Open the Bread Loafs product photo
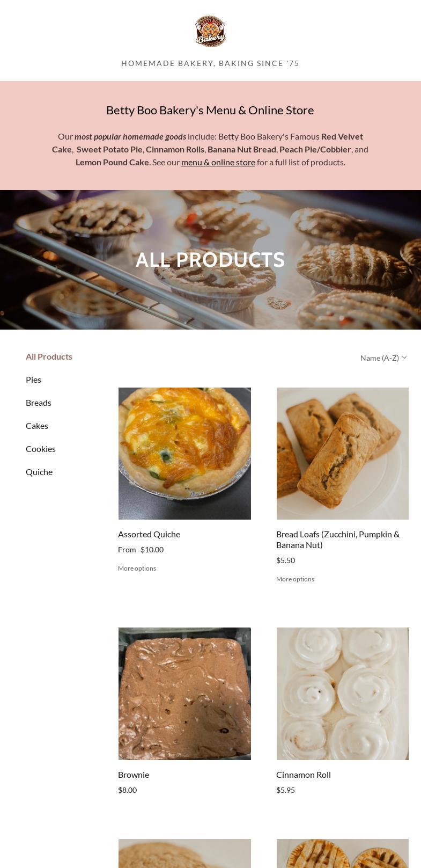The image size is (421, 868). (343, 454)
